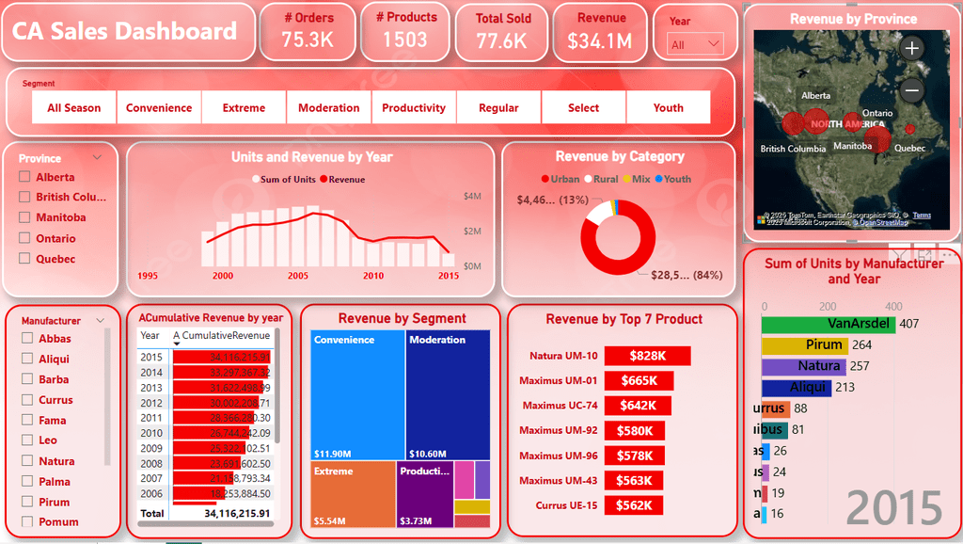
Task: Select the All Season segment
Action: [x=73, y=107]
